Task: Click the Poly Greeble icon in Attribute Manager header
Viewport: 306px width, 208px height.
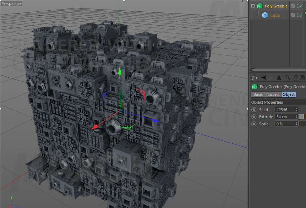Action: tap(255, 87)
